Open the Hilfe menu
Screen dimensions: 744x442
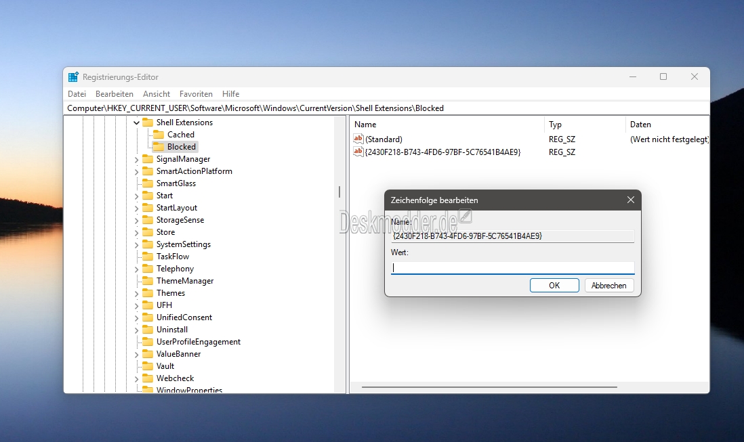[230, 94]
